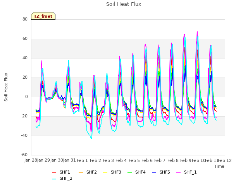The width and height of the screenshot is (248, 186).
Task: Click the Feb 12 x-axis date label
Action: (225, 160)
